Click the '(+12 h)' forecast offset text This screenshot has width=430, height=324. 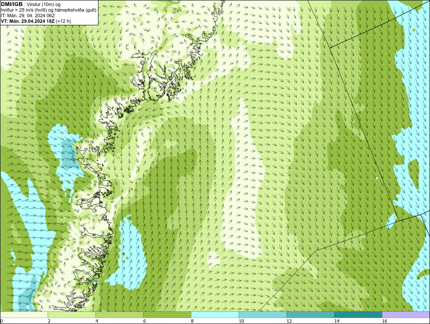tap(63, 21)
